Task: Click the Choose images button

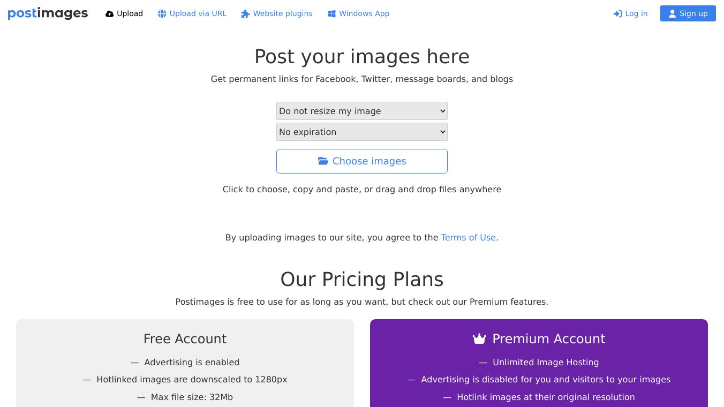Action: (x=362, y=161)
